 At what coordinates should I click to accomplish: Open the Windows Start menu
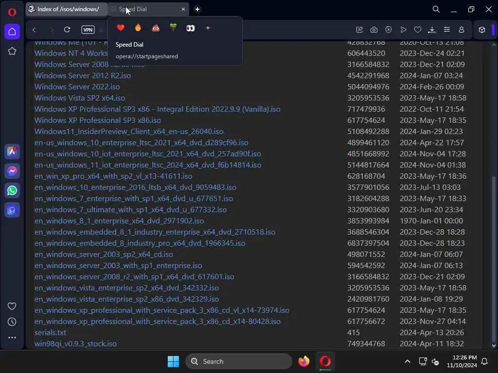pos(174,361)
